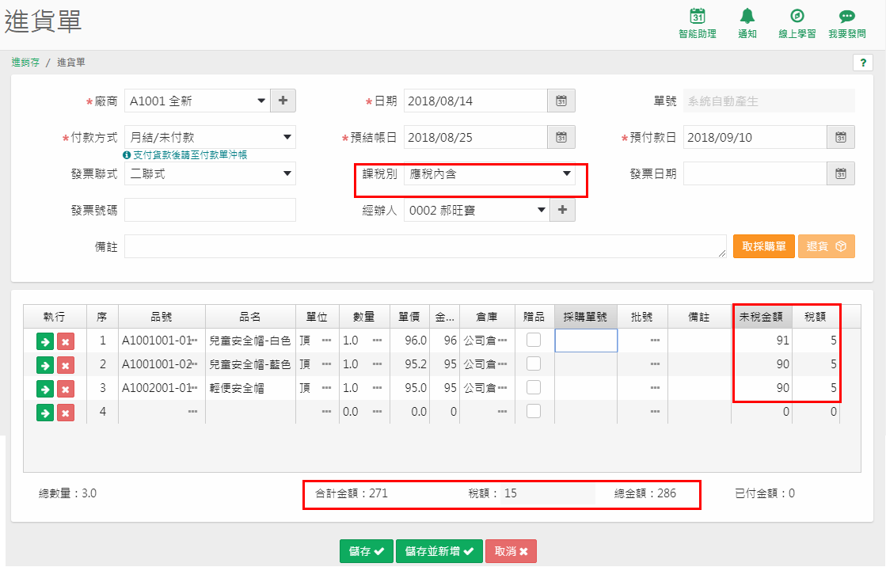Expand 經辦人 dropdown 0002 郝旺寶
The height and width of the screenshot is (567, 886).
(x=542, y=210)
